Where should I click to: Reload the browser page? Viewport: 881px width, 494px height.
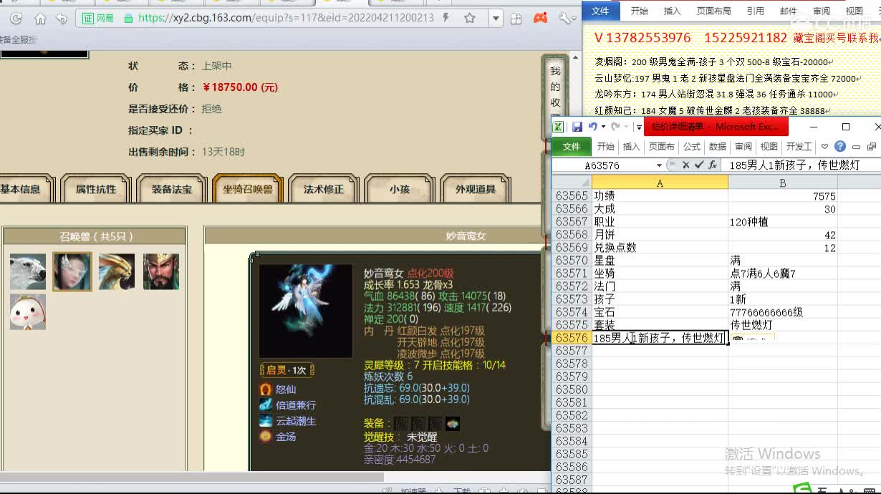[16, 19]
